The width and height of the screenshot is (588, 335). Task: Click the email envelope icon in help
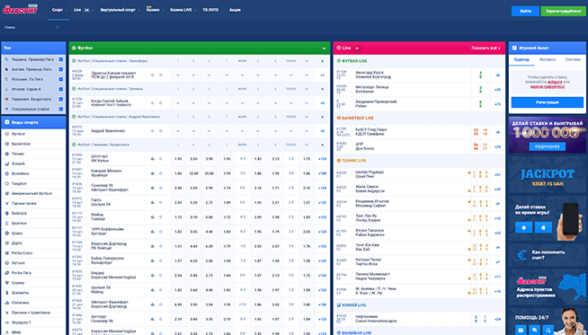coord(521,330)
